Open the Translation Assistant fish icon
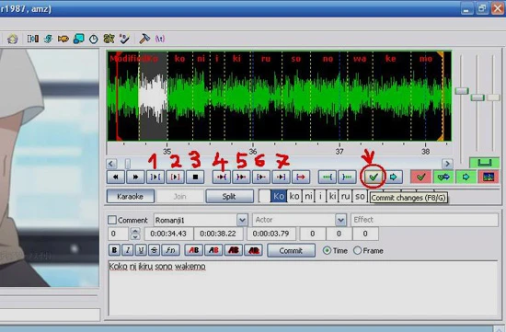 (63, 39)
